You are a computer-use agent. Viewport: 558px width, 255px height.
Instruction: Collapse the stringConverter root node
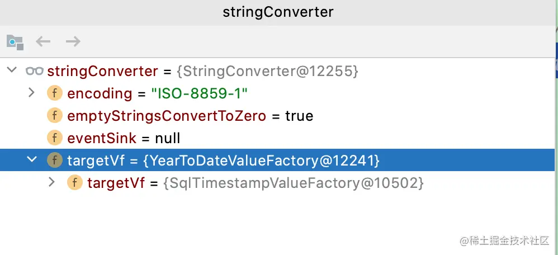click(x=12, y=70)
